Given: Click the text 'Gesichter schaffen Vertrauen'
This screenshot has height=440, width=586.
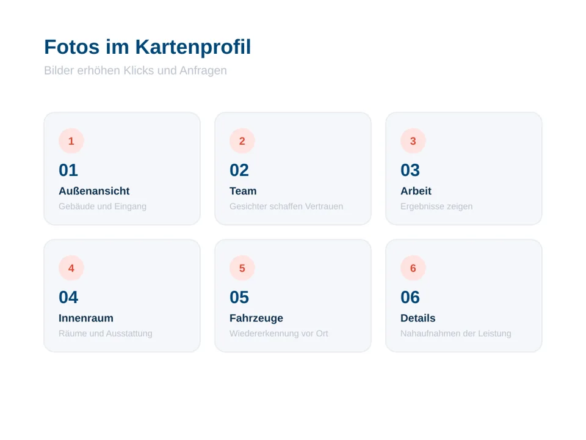Looking at the screenshot, I should point(286,207).
